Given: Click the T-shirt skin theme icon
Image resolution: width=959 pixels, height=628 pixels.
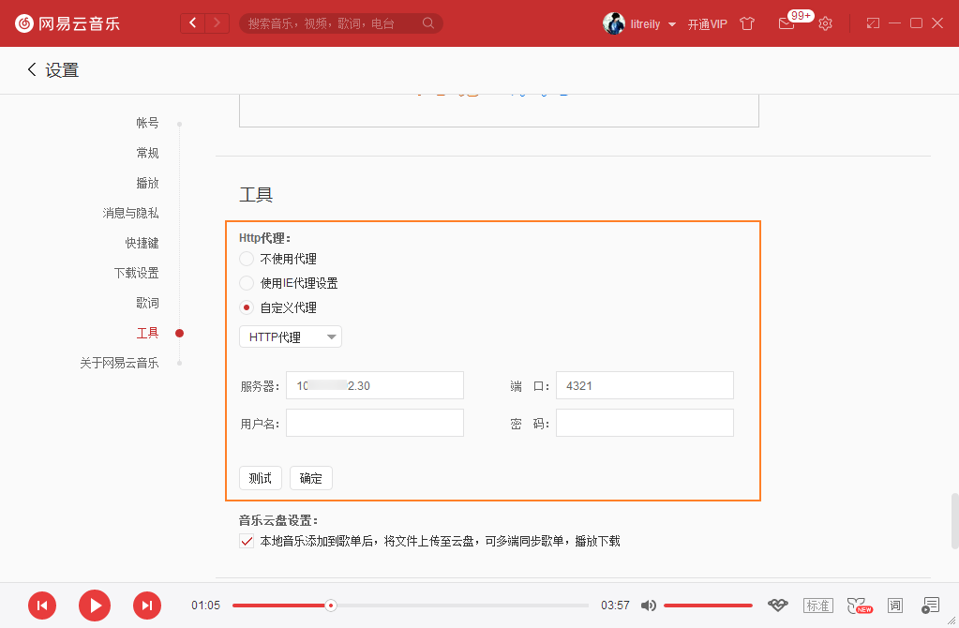Looking at the screenshot, I should [747, 23].
